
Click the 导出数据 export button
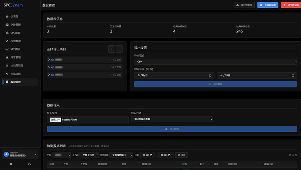pos(215,84)
